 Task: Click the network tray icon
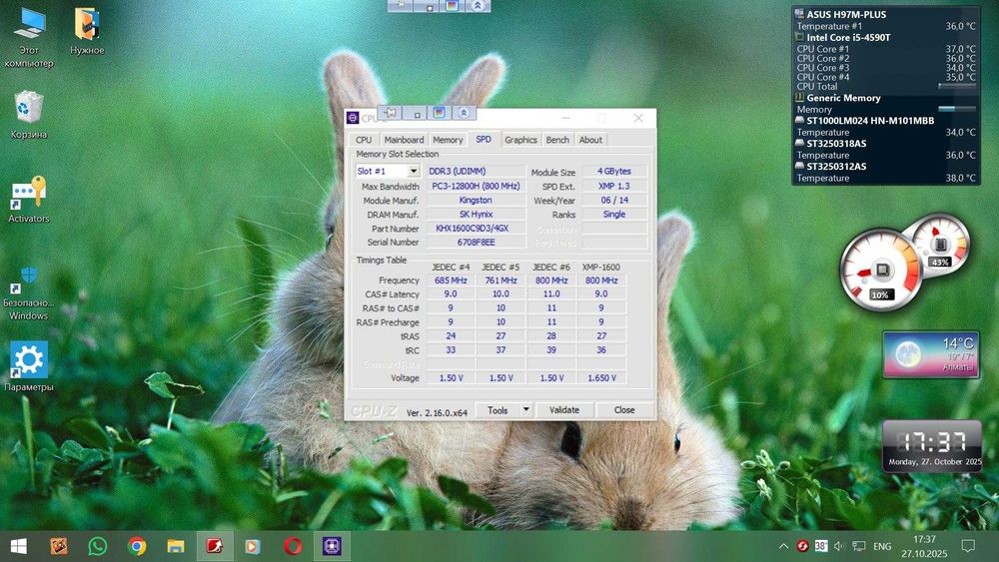(x=859, y=546)
